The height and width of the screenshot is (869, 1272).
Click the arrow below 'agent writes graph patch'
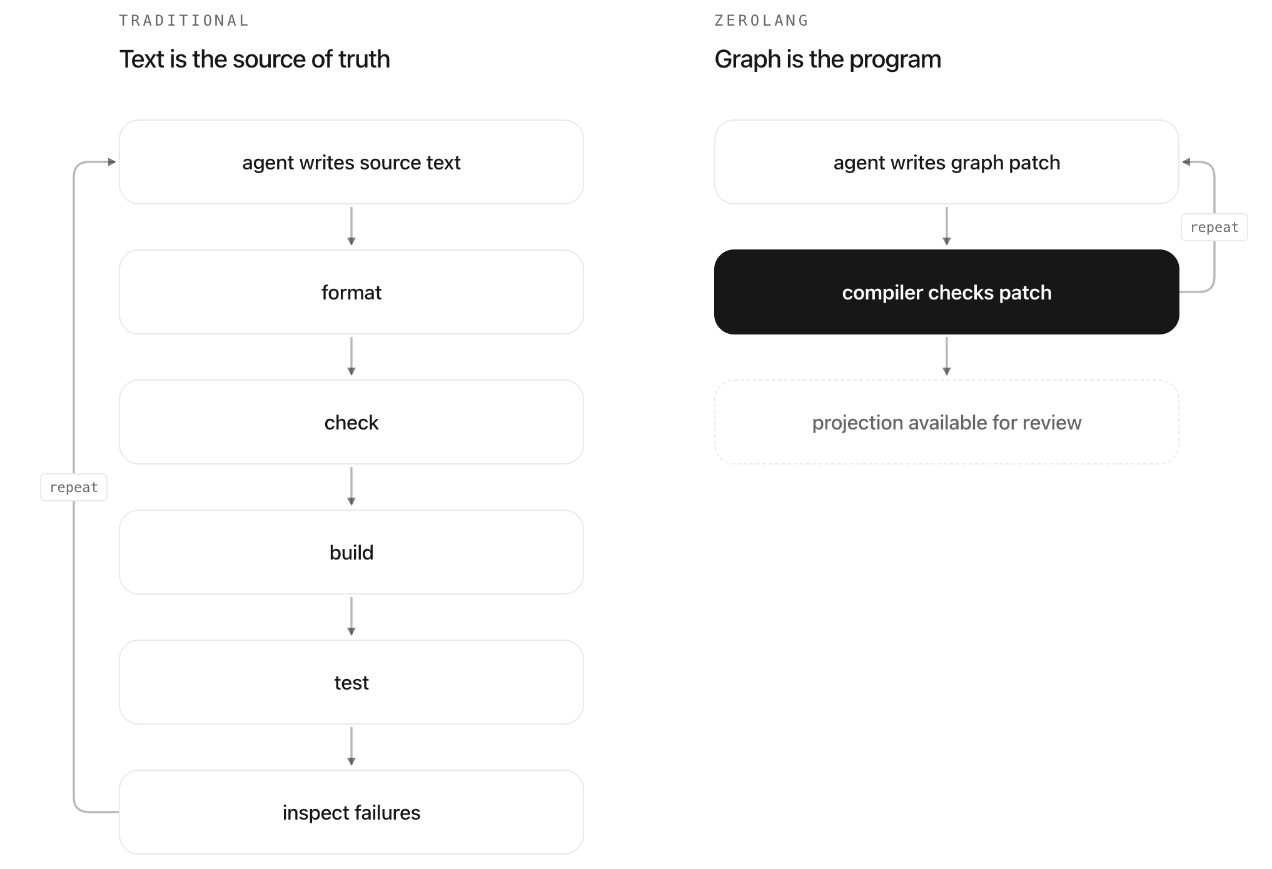[x=947, y=226]
